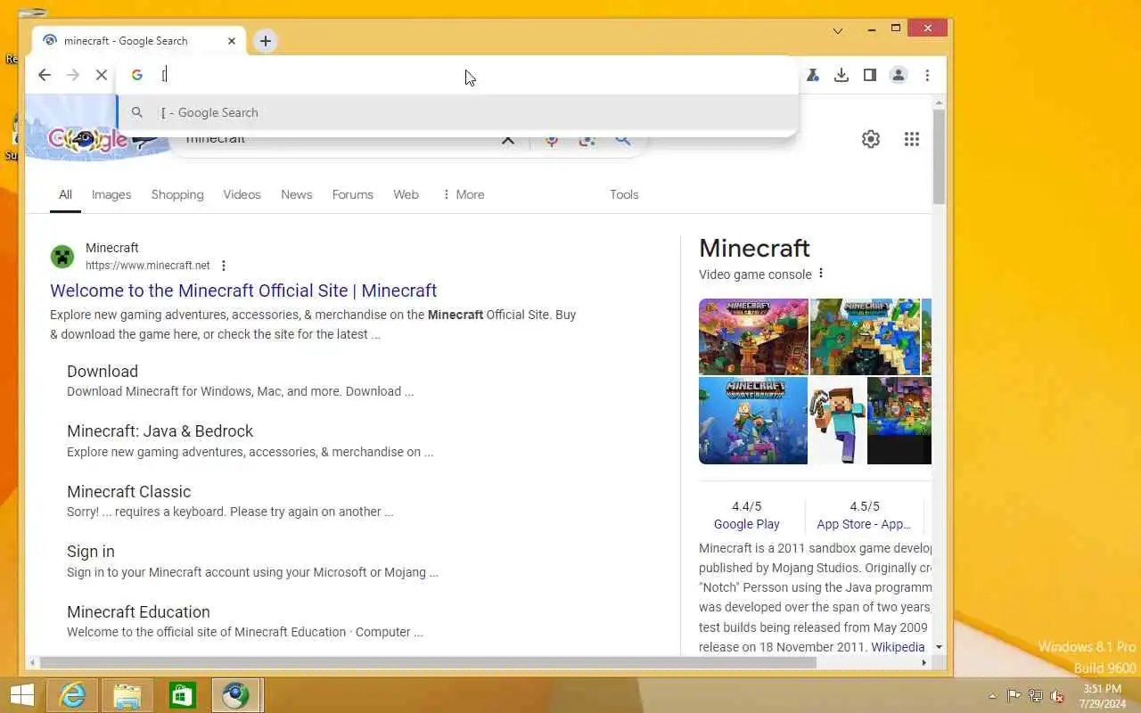
Task: Open the Action Center flag icon
Action: click(1014, 696)
